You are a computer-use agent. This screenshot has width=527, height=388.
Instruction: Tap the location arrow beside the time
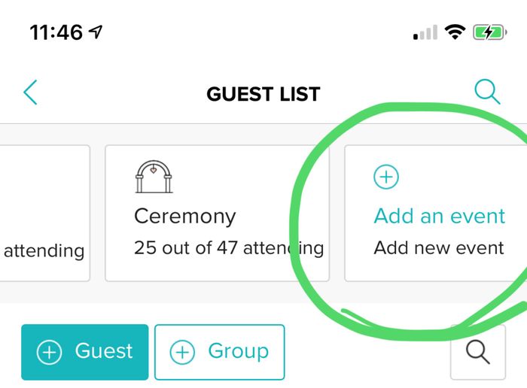[x=96, y=32]
